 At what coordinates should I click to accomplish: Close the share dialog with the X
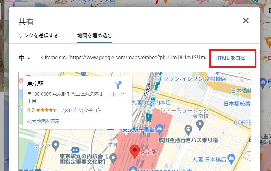(x=246, y=20)
